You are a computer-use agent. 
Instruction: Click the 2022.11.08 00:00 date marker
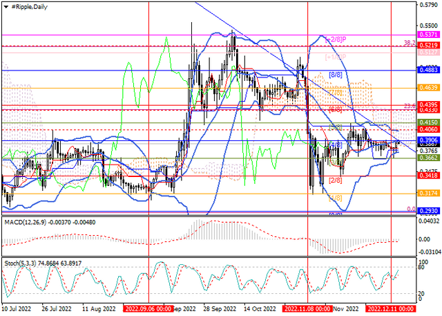point(307,308)
